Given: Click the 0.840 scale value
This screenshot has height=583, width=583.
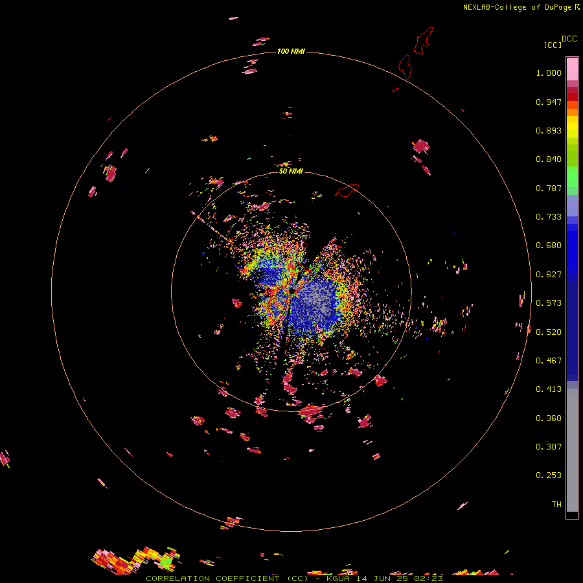Looking at the screenshot, I should pyautogui.click(x=549, y=159).
